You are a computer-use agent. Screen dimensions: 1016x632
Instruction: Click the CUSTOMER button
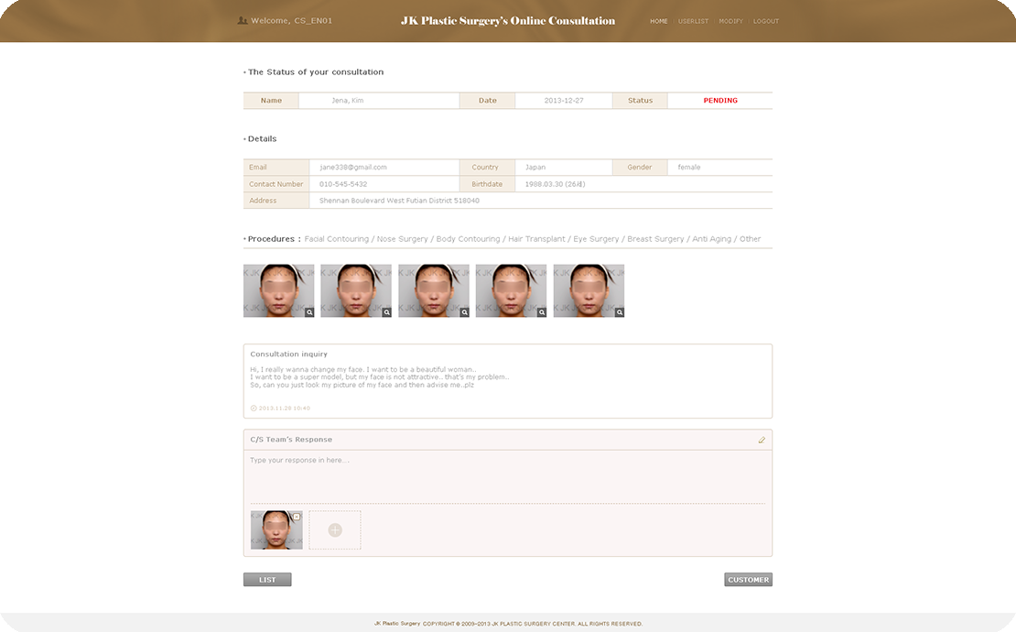coord(749,580)
